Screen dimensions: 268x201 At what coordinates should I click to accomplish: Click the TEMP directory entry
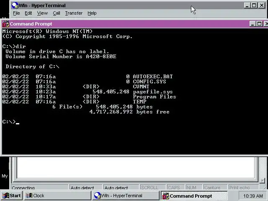click(x=139, y=102)
